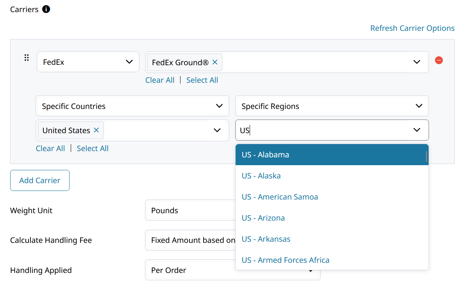Open the Calculate Handling Fee dropdown
The height and width of the screenshot is (287, 463).
coord(190,240)
